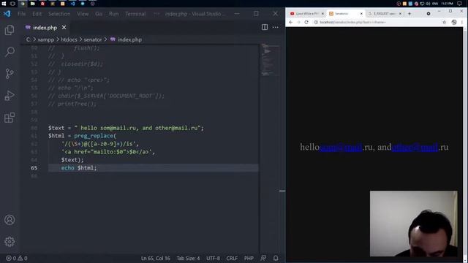
Task: Click the language ENG indicator in tray
Action: 435,4
